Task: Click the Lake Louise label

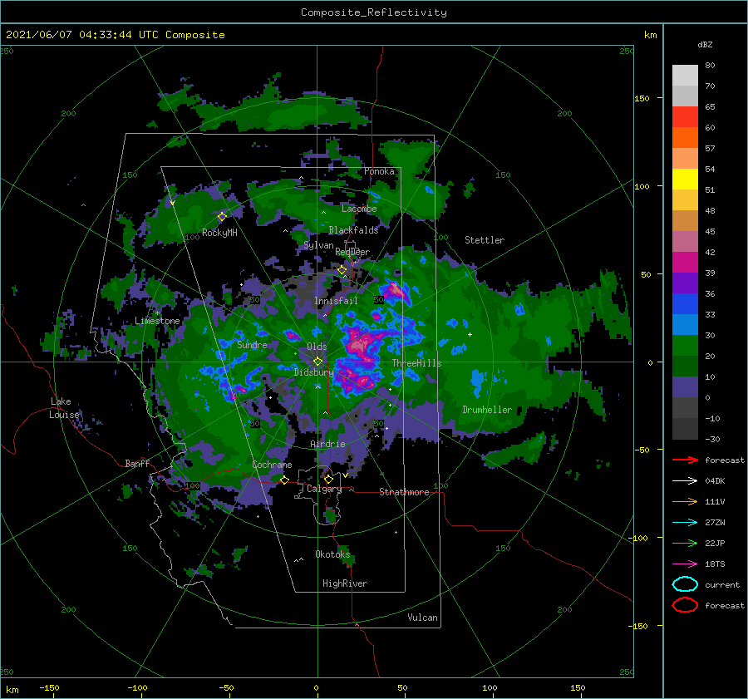Action: (x=64, y=408)
